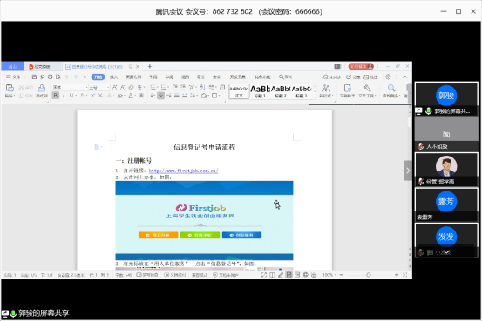Click the Print Preview icon in quick toolbar
The height and width of the screenshot is (321, 482).
pos(58,77)
